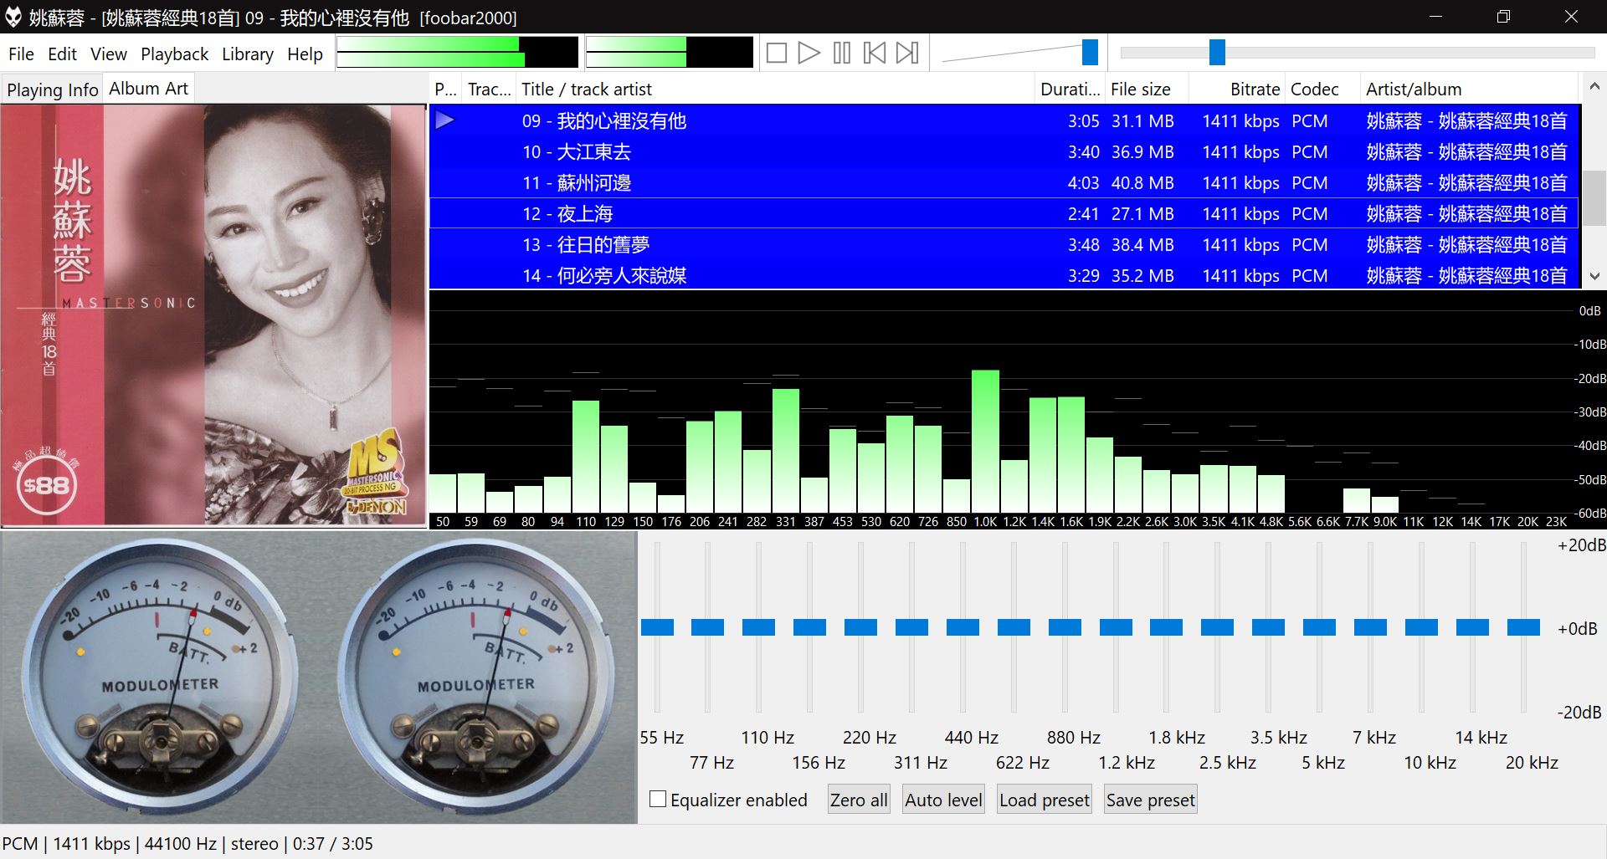Open the Library menu
This screenshot has height=859, width=1607.
tap(247, 54)
